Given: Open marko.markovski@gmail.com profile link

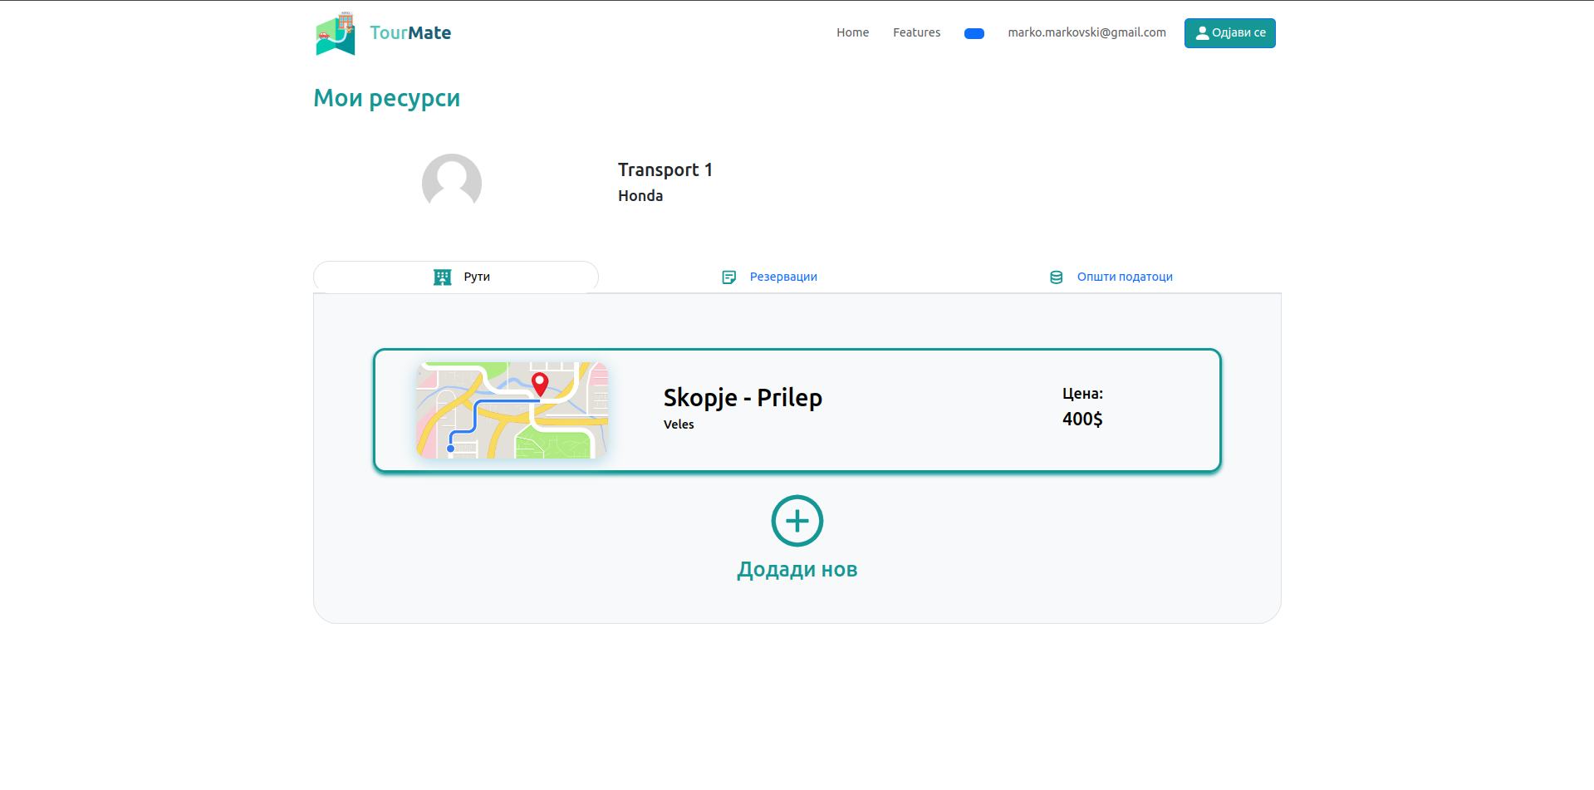Looking at the screenshot, I should [1086, 32].
